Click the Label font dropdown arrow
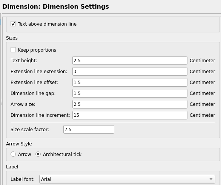The height and width of the screenshot is (185, 221). [211, 179]
